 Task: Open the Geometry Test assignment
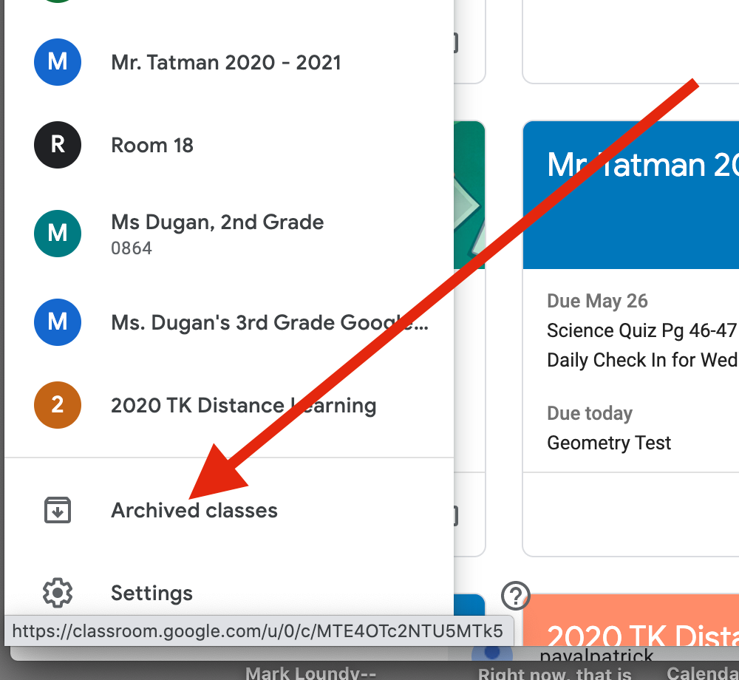(x=609, y=443)
